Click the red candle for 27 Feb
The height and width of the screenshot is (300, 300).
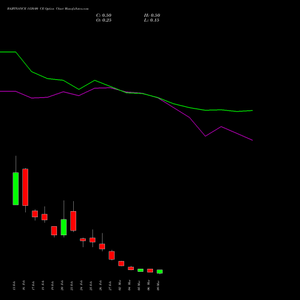tap(112, 256)
